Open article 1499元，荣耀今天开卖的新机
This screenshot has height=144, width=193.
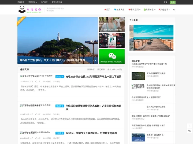[91, 133]
